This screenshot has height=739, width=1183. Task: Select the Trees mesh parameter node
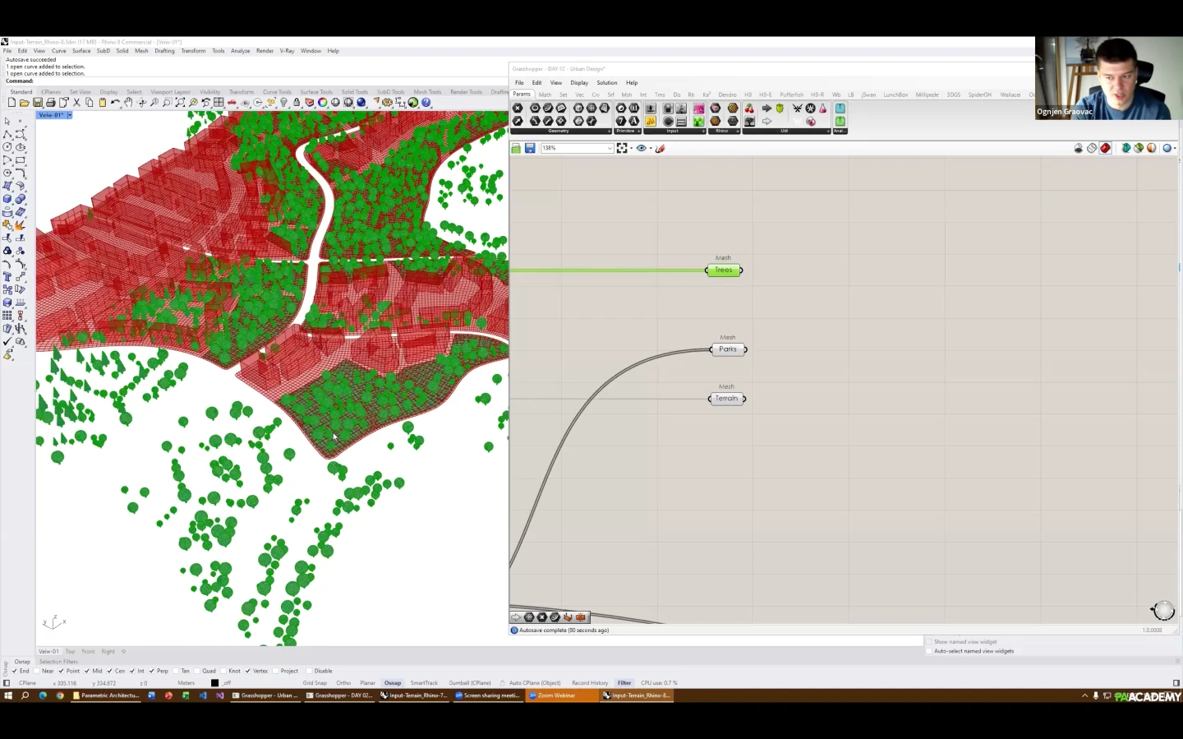tap(724, 270)
